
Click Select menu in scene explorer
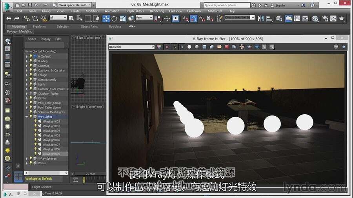31,39
